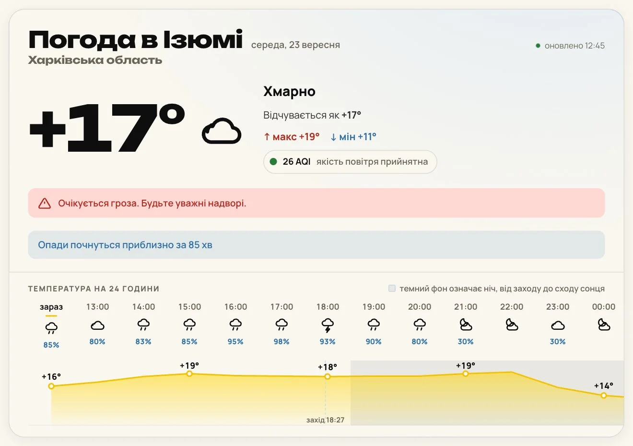The height and width of the screenshot is (446, 633).
Task: Click the cloud icon under 13:00
Action: [97, 325]
